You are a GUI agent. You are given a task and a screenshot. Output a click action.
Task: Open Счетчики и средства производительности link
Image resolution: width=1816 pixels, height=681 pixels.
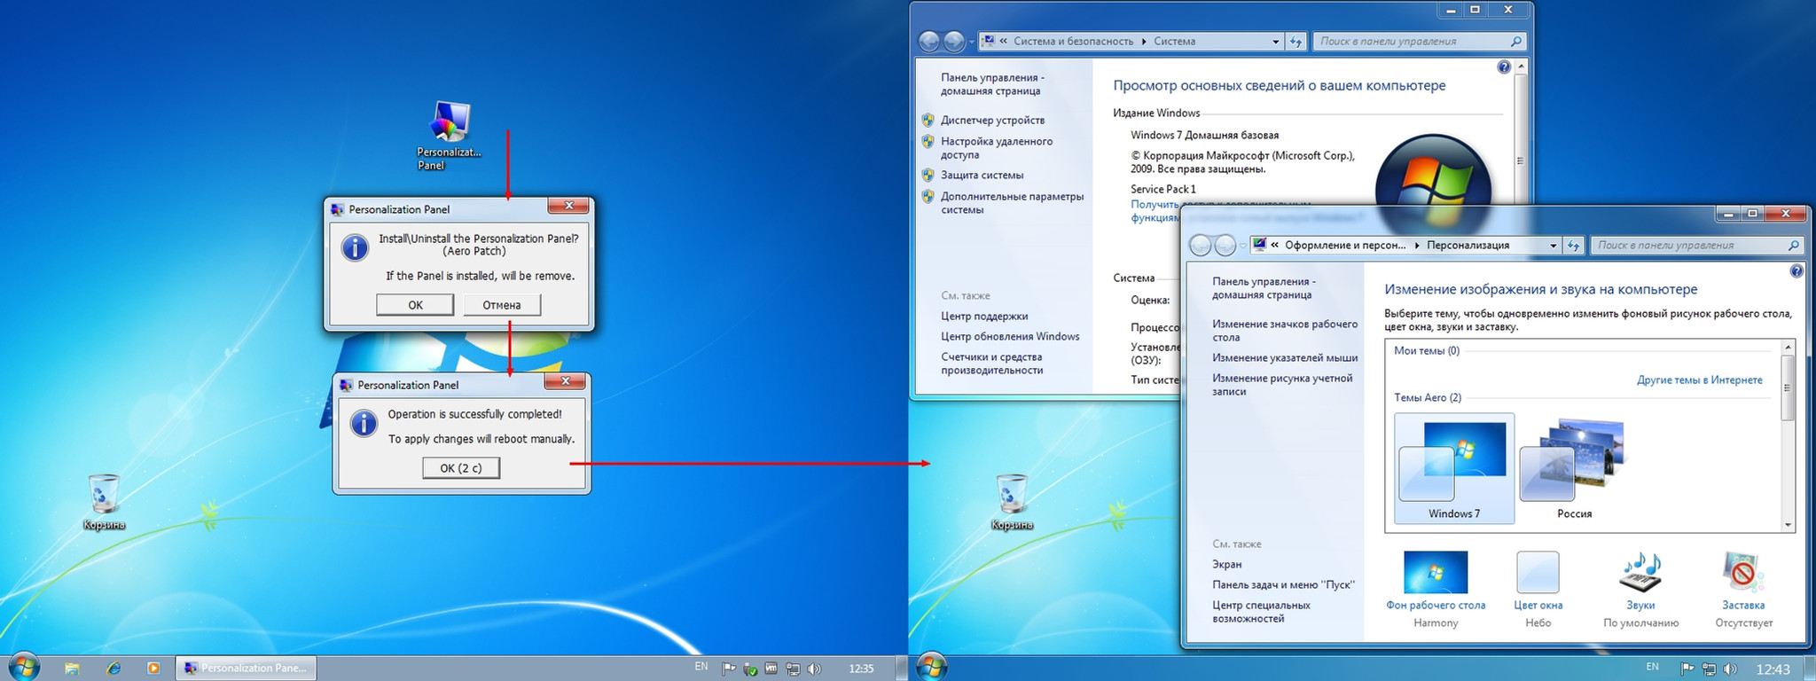991,364
